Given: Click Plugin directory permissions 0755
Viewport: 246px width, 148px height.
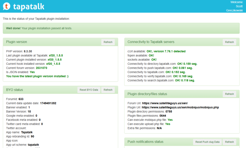Looking at the screenshot, I should (169, 112).
